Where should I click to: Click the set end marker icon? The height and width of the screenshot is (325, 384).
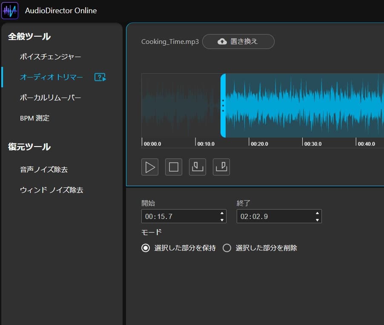pyautogui.click(x=221, y=167)
